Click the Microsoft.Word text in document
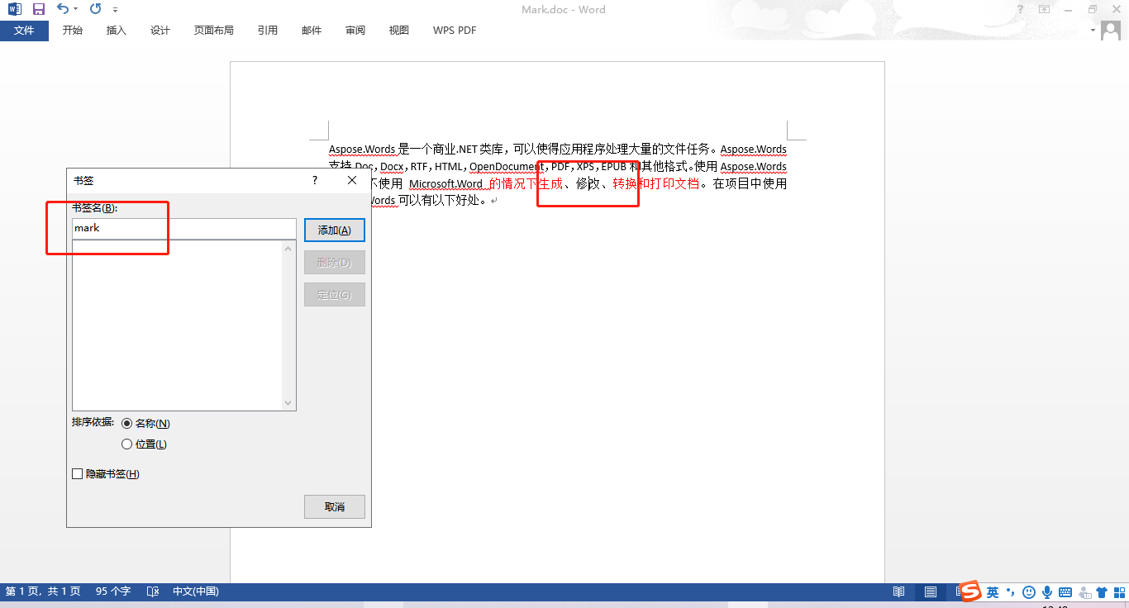Screen dimensions: 1129x608 coord(446,183)
